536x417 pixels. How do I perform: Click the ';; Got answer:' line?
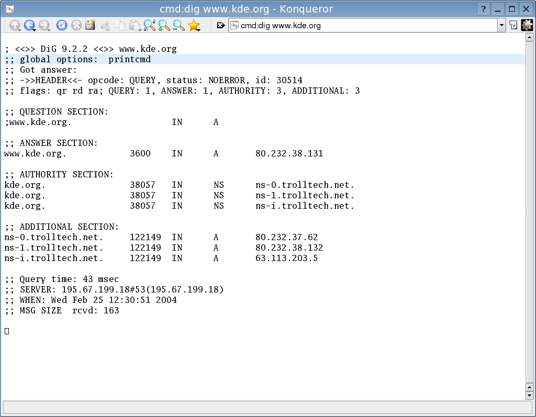click(41, 70)
